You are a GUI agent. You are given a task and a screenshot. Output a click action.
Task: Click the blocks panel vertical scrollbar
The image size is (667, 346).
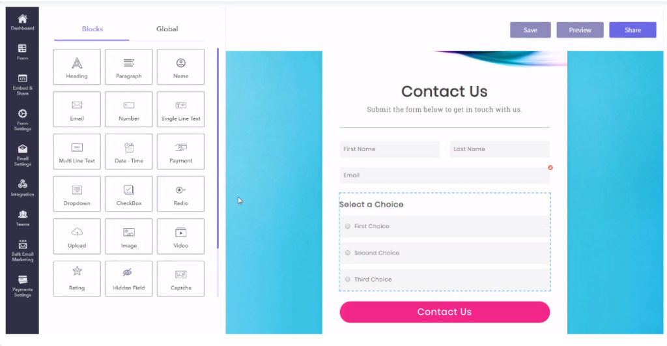pyautogui.click(x=218, y=149)
